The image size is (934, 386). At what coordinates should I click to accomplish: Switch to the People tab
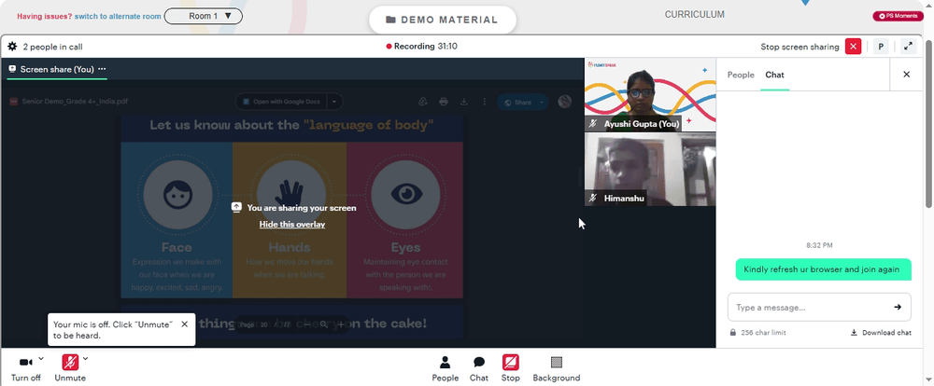pyautogui.click(x=741, y=75)
